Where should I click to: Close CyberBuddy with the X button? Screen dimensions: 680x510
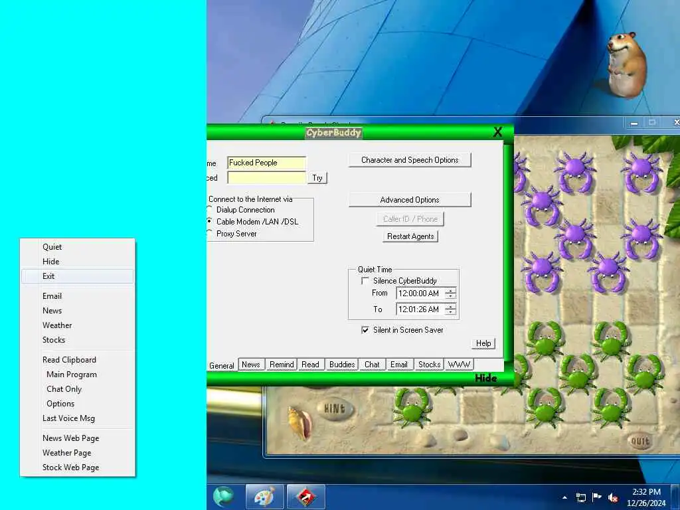pos(498,132)
